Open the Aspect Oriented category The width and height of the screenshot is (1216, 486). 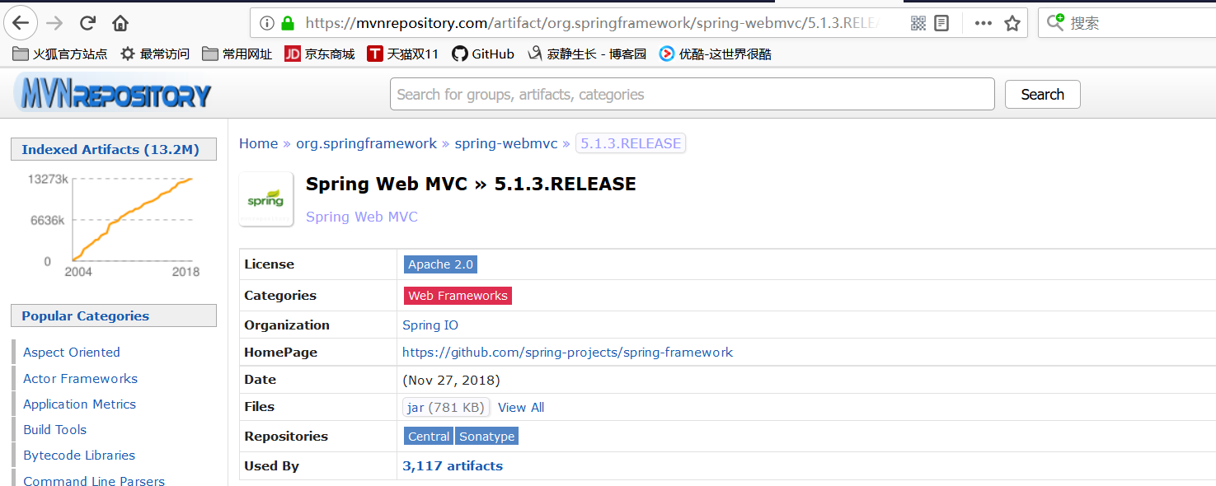[x=72, y=353]
